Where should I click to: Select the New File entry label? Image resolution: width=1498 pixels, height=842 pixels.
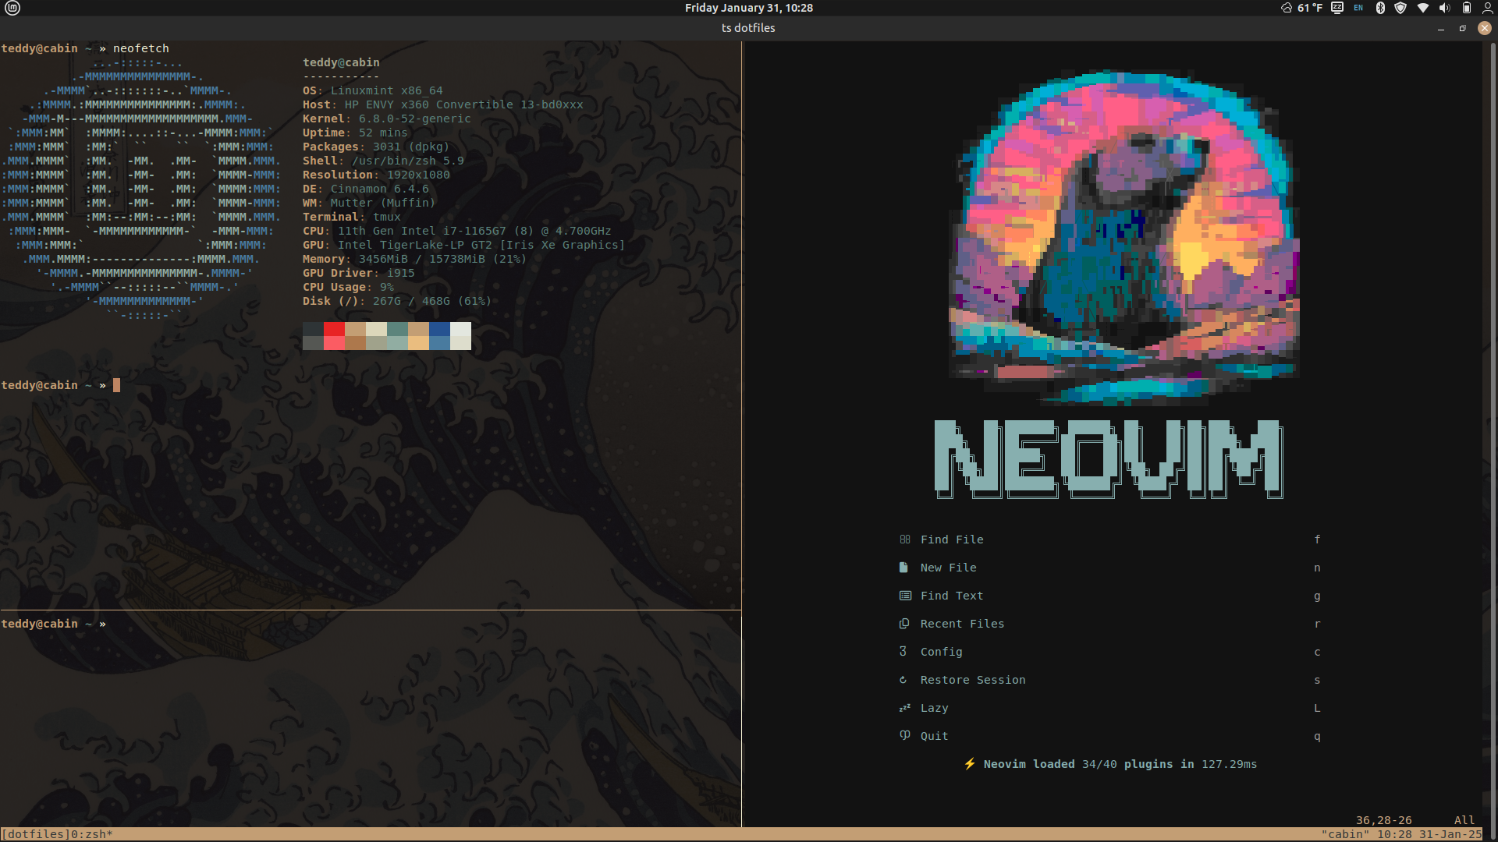[x=949, y=568]
